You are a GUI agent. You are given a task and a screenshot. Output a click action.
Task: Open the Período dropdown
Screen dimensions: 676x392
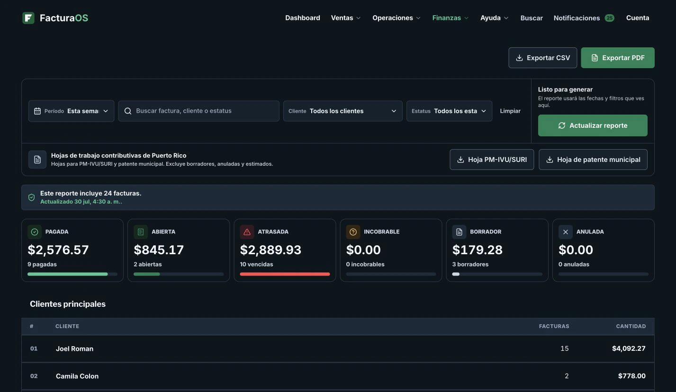[72, 111]
